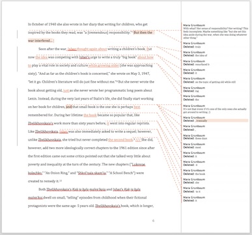Click the word "Lenin" in the body text
The width and height of the screenshot is (252, 235).
coord(33,98)
